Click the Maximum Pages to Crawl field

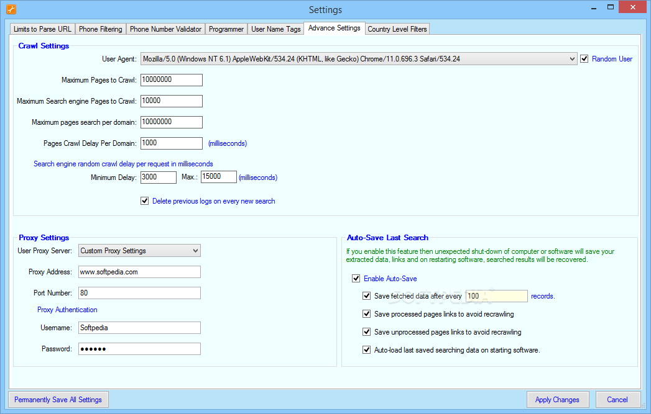coord(172,80)
